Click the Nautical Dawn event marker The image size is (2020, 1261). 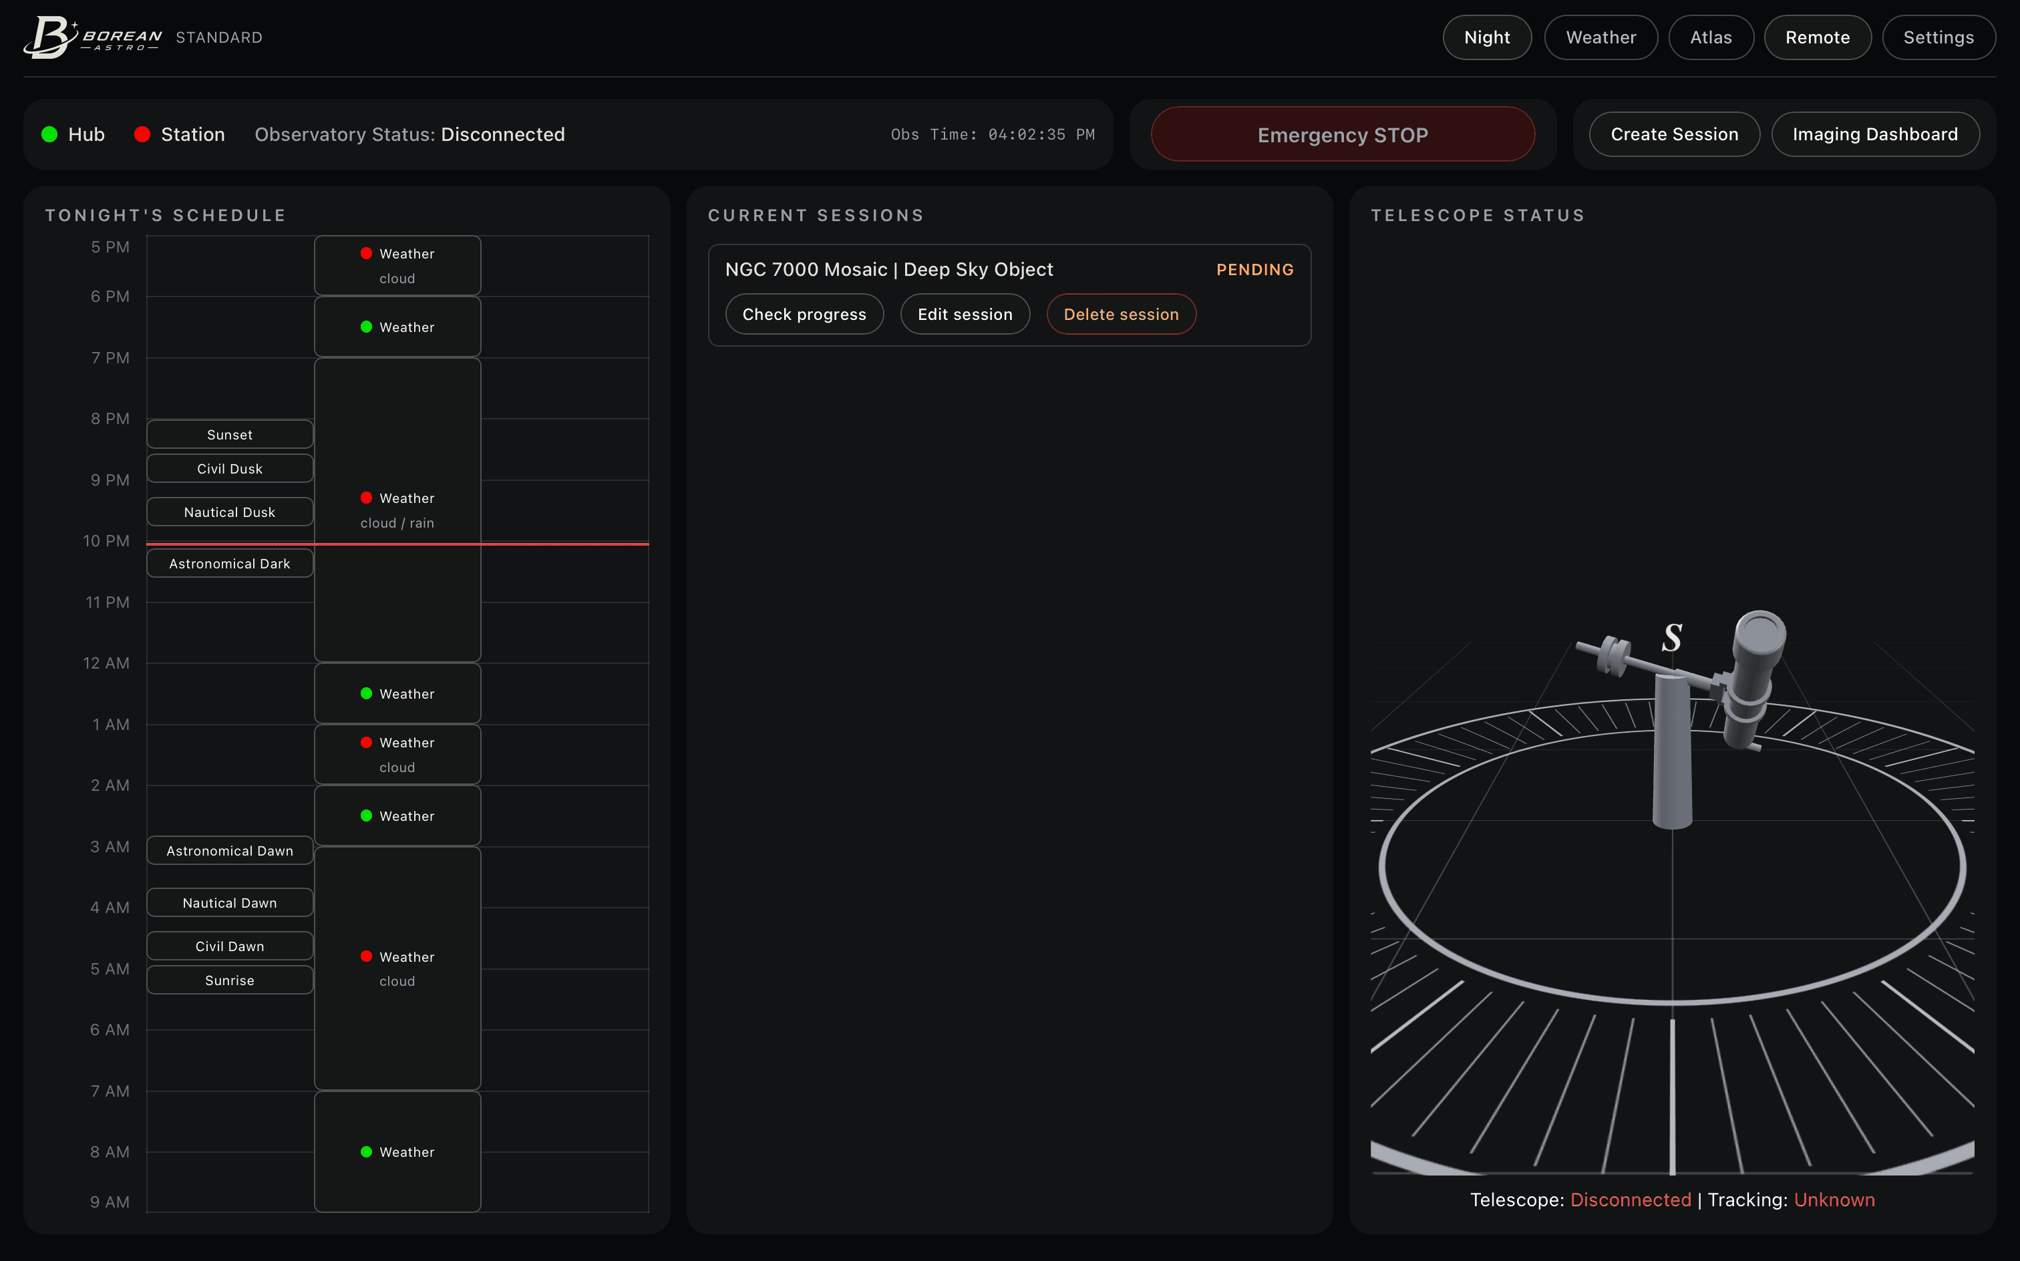point(229,903)
